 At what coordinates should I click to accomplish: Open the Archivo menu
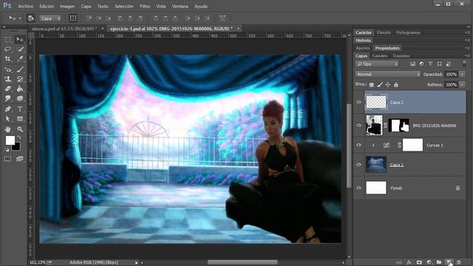click(x=26, y=6)
